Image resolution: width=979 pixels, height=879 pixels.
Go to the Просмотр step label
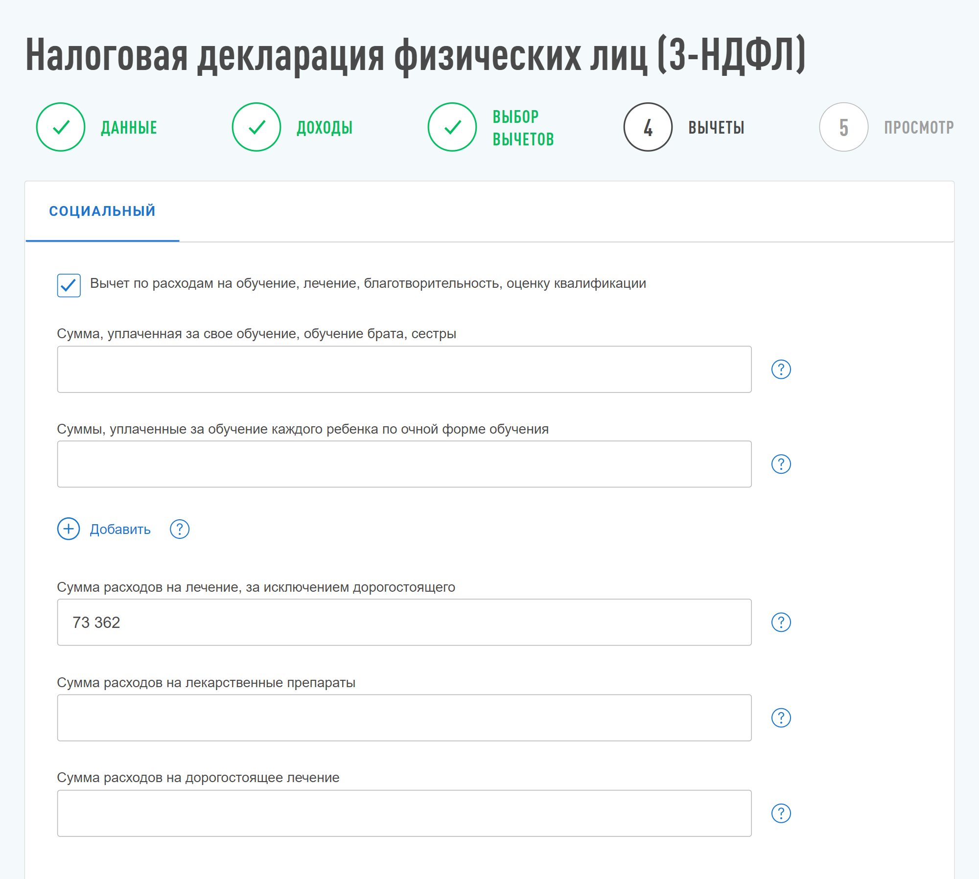tap(919, 128)
